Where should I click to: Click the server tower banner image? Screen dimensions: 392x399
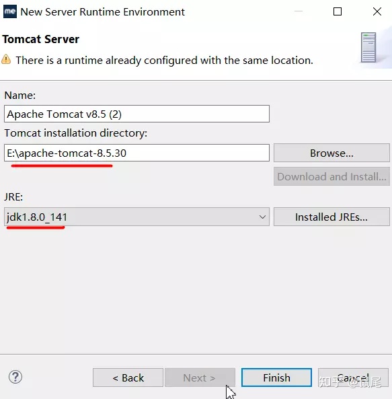coord(368,47)
